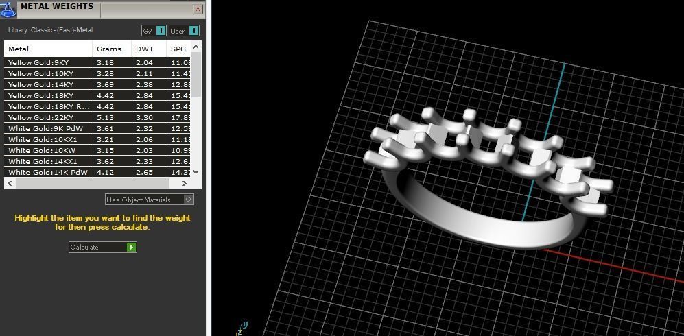Click the 4.12 grams value for 14K PdW
Image resolution: width=684 pixels, height=336 pixels.
click(x=105, y=172)
